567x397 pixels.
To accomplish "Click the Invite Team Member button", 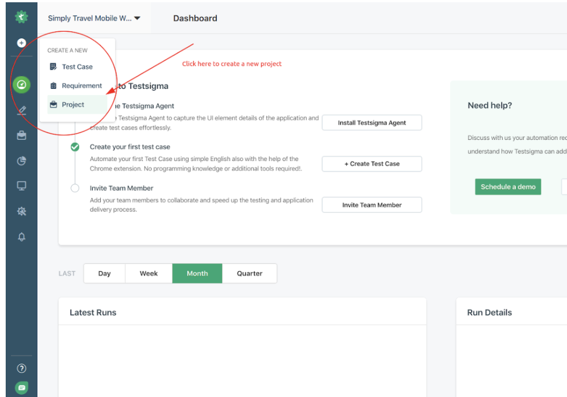I will 372,205.
